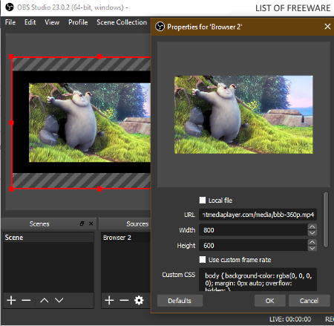
Task: Increase Width with the up arrow
Action: click(312, 227)
